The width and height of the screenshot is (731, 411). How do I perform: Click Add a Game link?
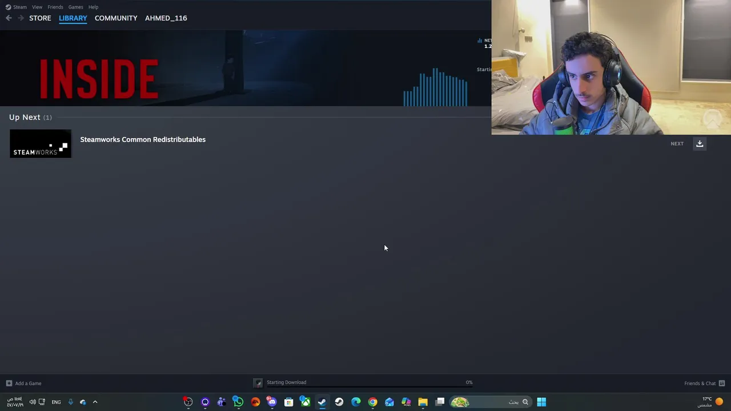(28, 383)
